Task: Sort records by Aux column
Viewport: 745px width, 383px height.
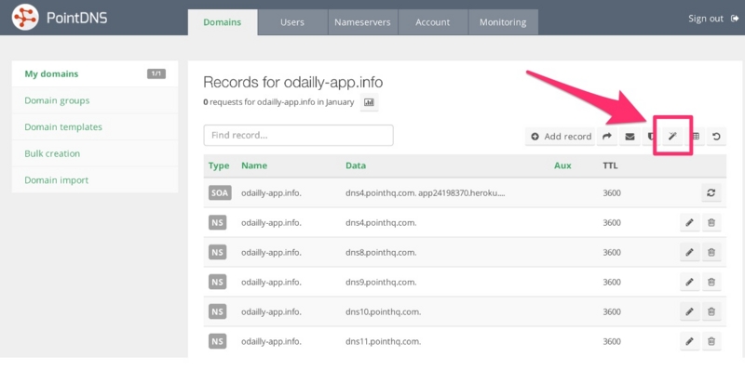Action: (562, 165)
